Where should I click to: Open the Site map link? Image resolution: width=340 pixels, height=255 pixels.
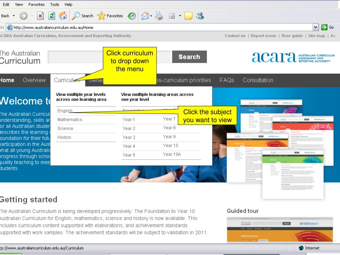coord(316,36)
